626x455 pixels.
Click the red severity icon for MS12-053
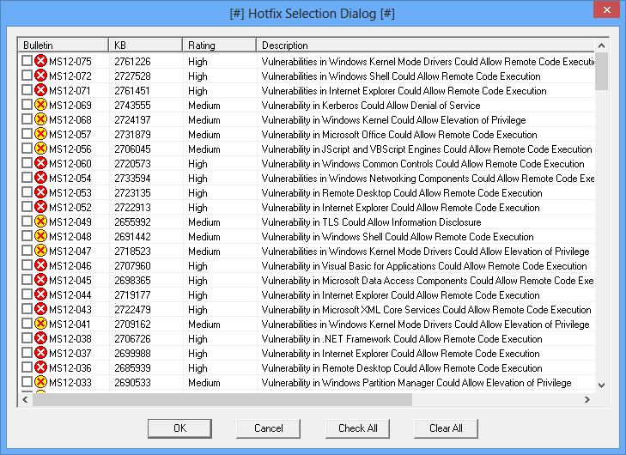(40, 192)
